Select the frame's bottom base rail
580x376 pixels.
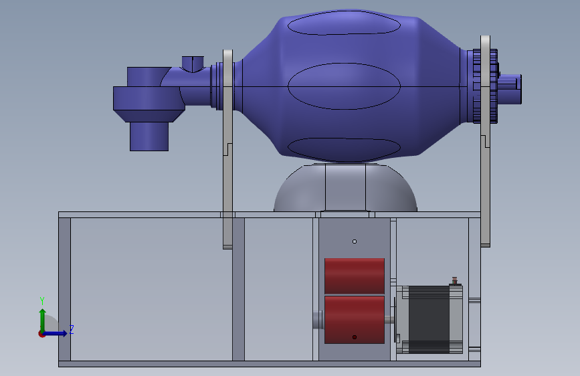(270, 364)
